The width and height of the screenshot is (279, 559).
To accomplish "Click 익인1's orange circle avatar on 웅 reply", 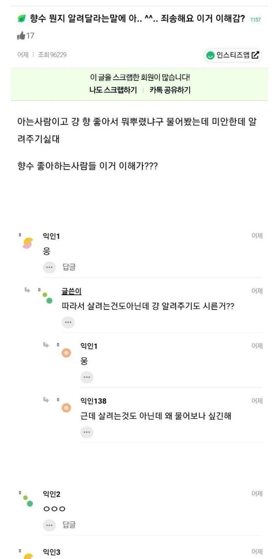I will (x=66, y=353).
